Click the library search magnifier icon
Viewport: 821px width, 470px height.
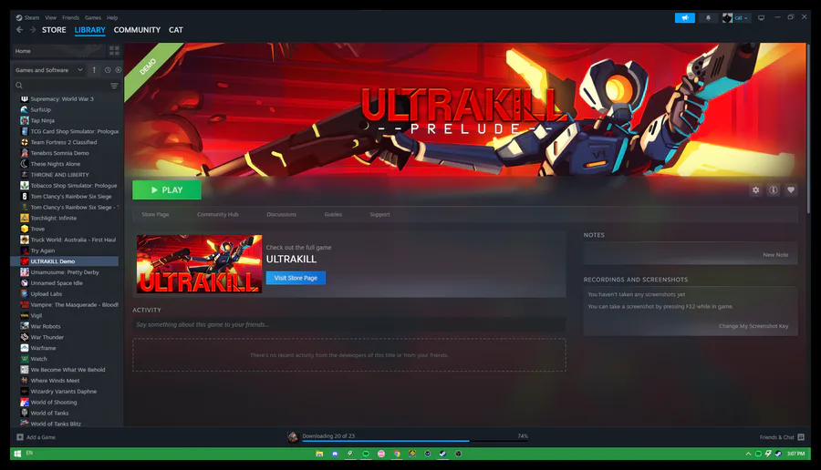(19, 86)
